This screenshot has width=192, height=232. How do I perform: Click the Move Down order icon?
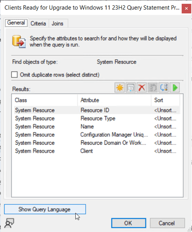(x=164, y=88)
